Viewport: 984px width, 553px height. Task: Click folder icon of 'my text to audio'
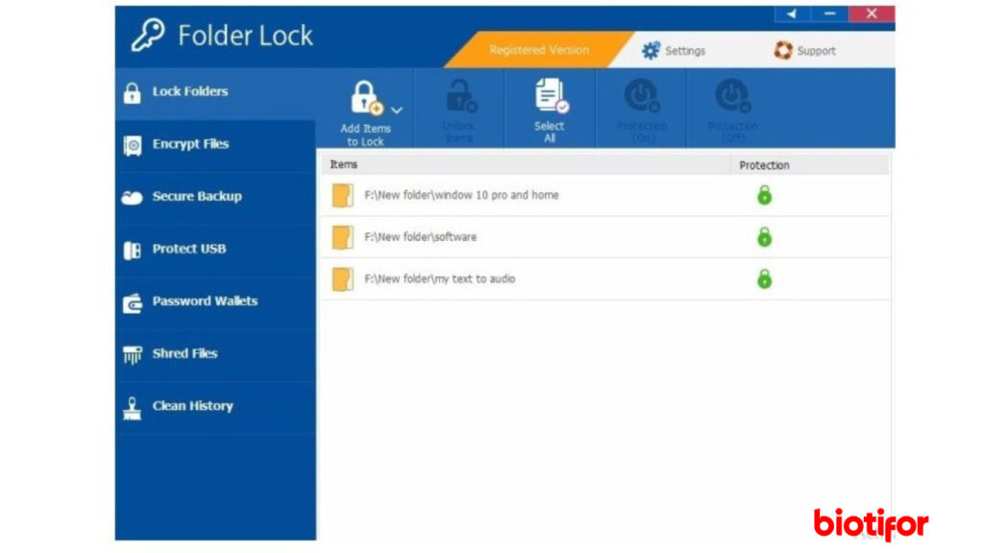pos(343,279)
